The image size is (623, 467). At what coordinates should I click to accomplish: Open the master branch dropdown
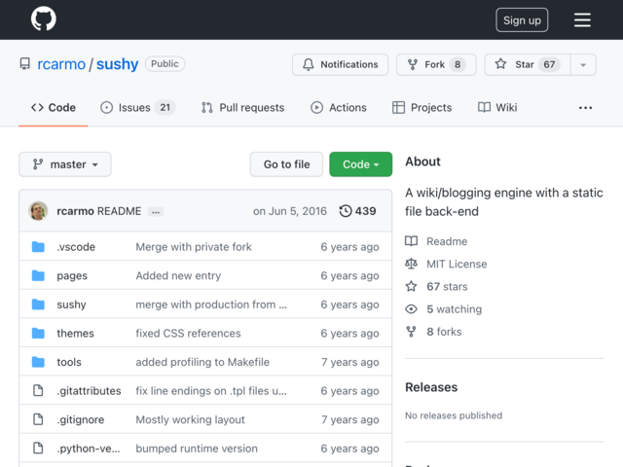point(65,164)
